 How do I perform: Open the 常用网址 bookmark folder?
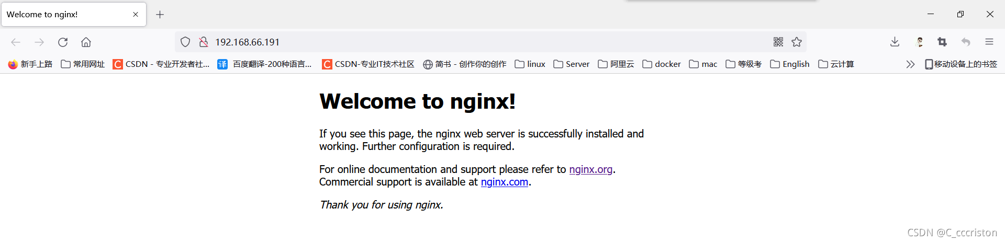coord(83,64)
